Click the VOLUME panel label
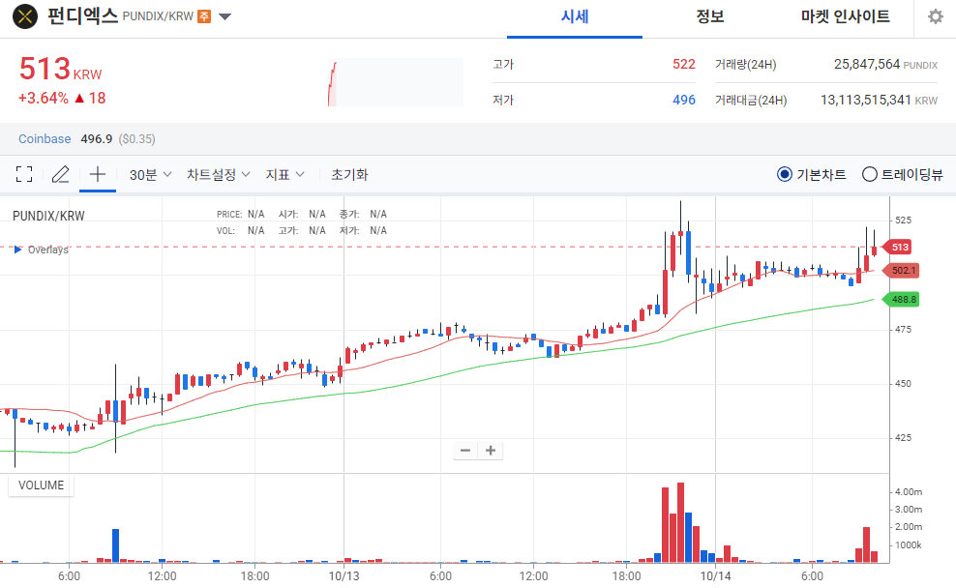This screenshot has width=956, height=588. tap(41, 485)
